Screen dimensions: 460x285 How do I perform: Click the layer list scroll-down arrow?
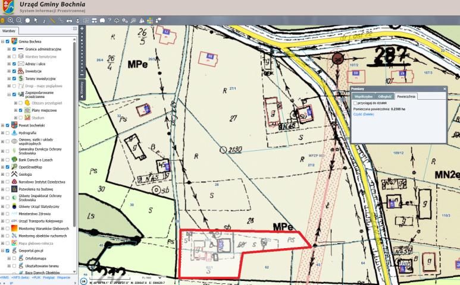[75, 272]
